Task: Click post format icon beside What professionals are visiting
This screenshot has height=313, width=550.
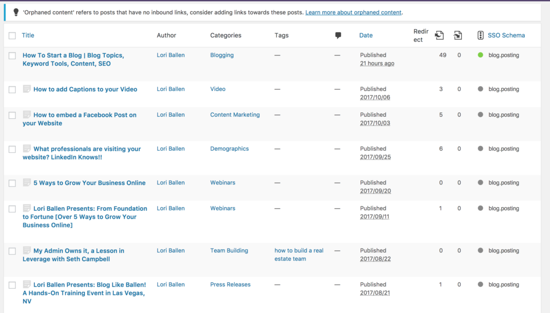Action: 27,148
